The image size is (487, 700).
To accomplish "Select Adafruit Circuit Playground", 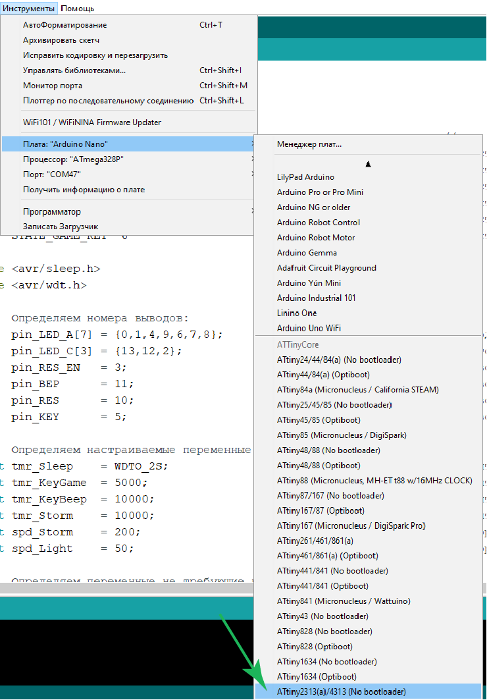I will click(369, 268).
